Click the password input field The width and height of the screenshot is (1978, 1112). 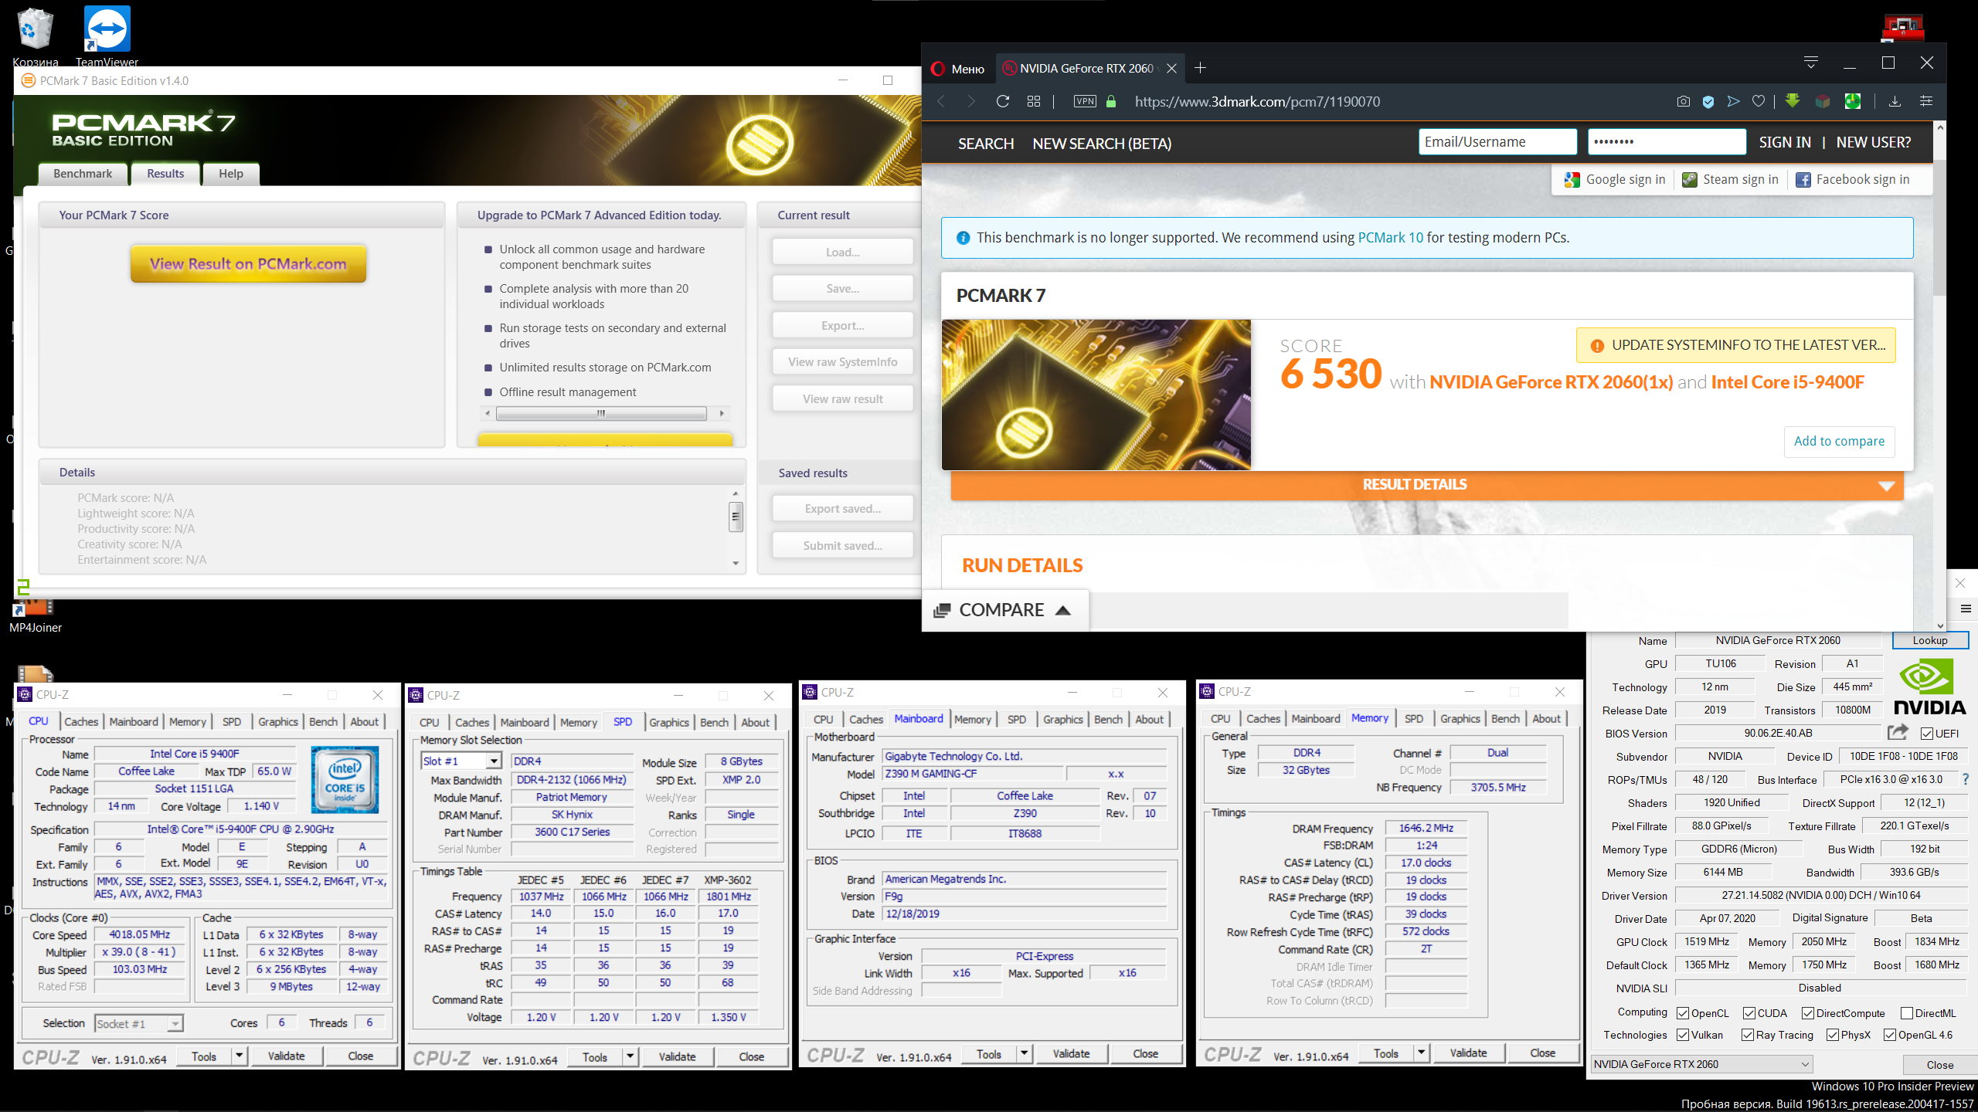[1667, 142]
